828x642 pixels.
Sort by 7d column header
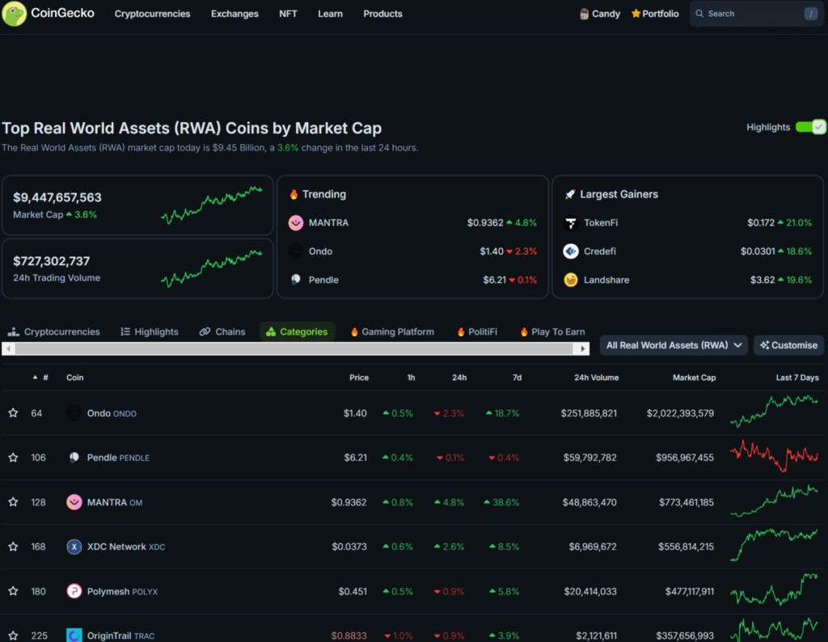517,378
